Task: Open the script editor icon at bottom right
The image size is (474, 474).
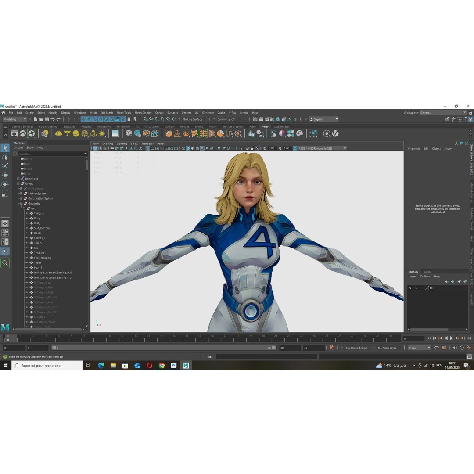Action: click(x=470, y=357)
